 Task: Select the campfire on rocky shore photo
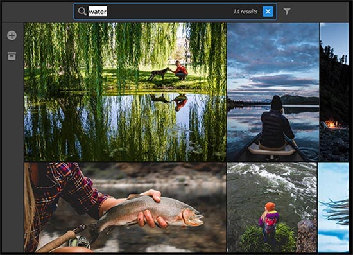tap(334, 92)
